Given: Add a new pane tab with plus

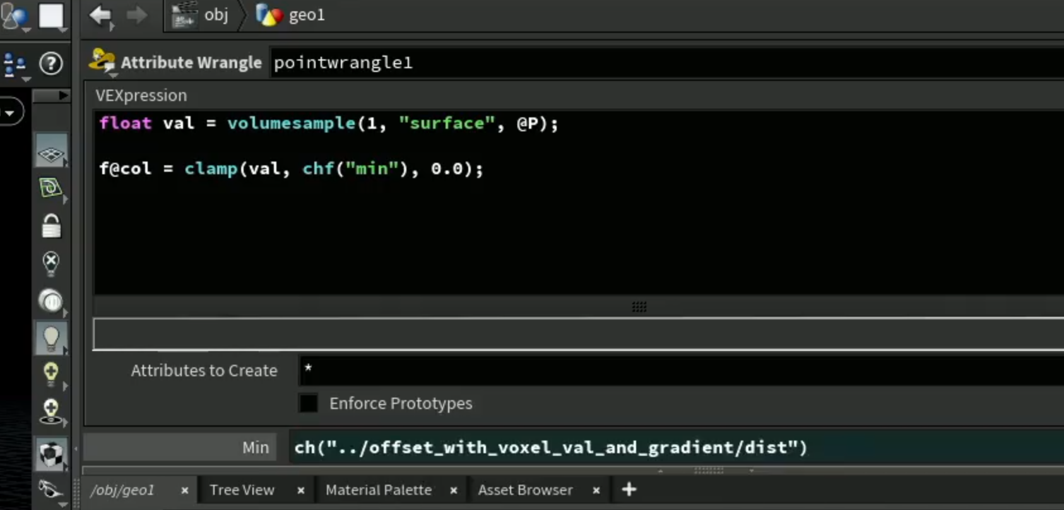Looking at the screenshot, I should coord(629,489).
